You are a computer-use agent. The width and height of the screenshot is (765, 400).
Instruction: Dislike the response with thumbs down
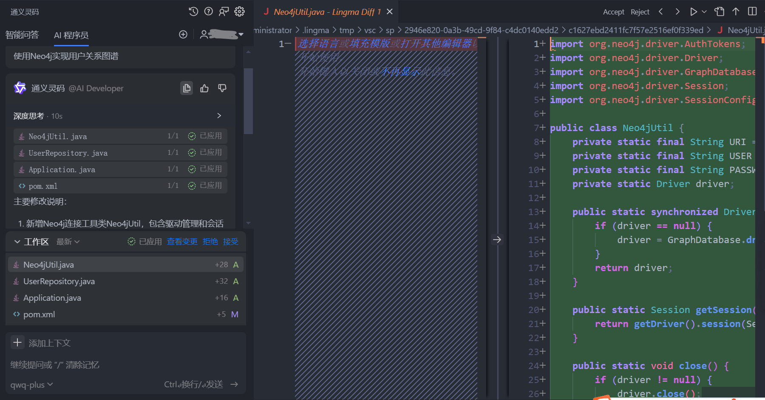[222, 88]
